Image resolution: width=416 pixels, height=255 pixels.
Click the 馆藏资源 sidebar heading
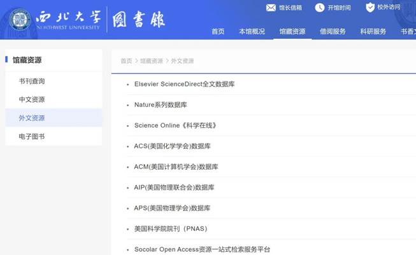point(27,60)
